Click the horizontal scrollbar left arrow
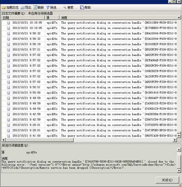The image size is (182, 187). pos(4,140)
